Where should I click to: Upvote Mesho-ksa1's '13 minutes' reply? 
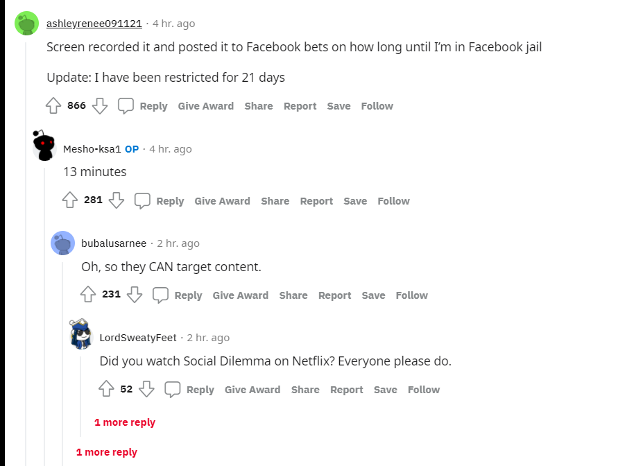[x=70, y=200]
